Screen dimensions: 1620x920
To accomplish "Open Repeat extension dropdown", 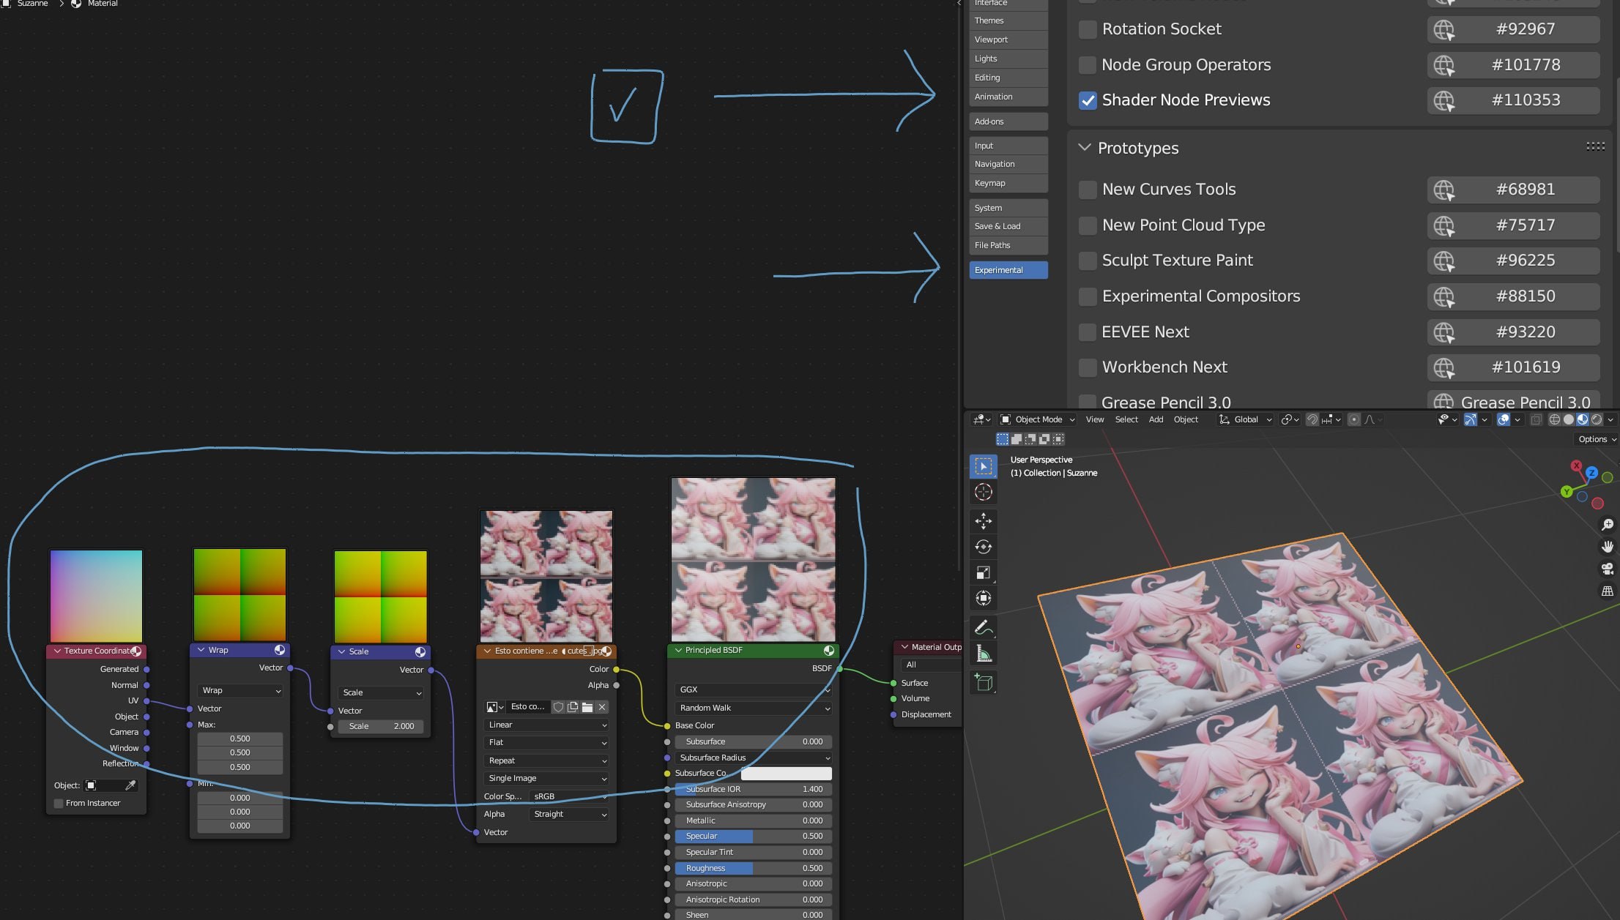I will click(546, 761).
